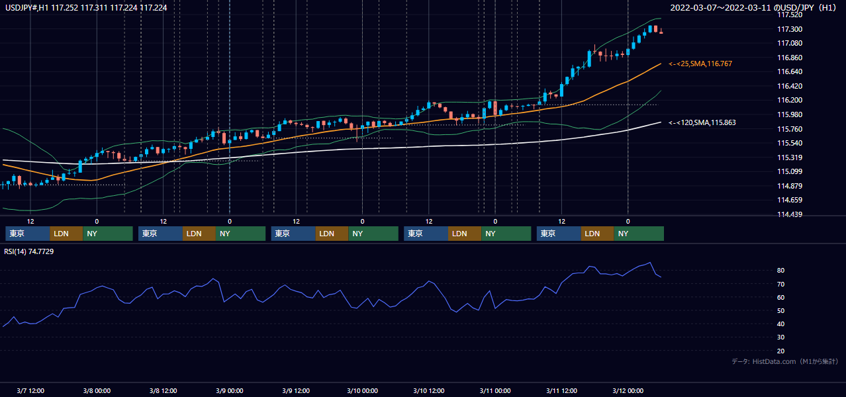
Task: Click the 3/7 12:00 date label
Action: (x=30, y=391)
